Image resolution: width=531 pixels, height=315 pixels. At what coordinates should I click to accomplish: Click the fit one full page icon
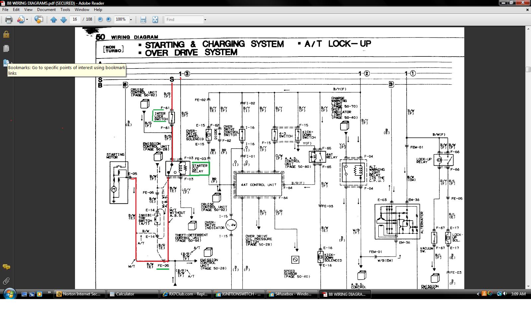(x=155, y=20)
